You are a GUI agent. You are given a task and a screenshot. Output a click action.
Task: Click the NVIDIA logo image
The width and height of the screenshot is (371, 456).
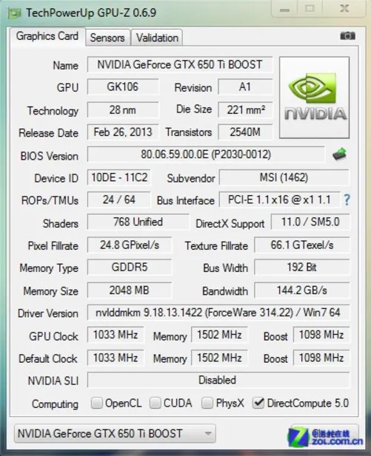click(314, 98)
